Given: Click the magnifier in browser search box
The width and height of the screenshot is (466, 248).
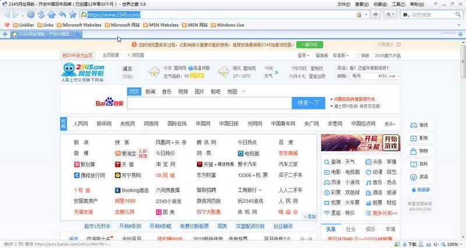Looking at the screenshot, I should tap(458, 14).
